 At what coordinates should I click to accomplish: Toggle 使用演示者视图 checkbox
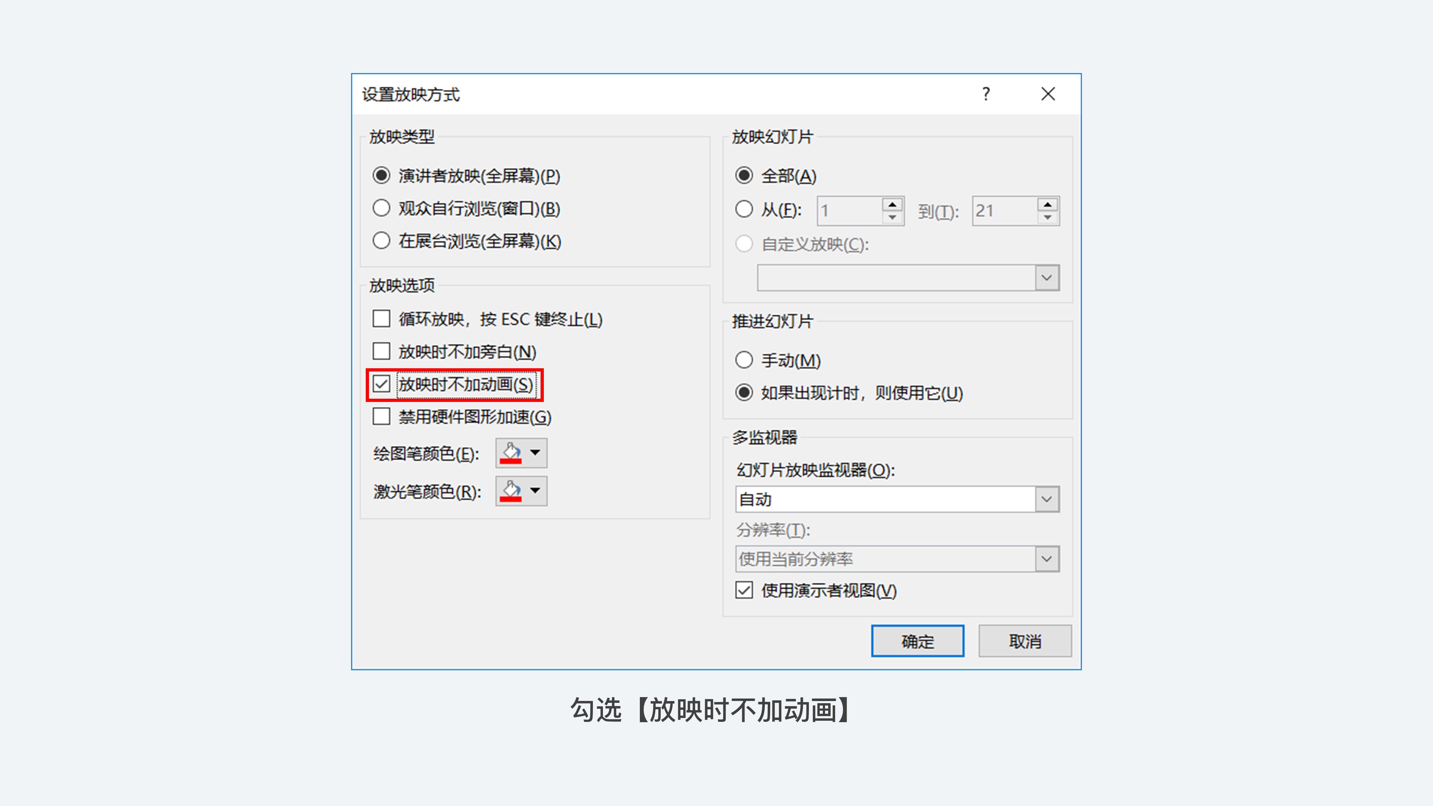click(x=744, y=590)
